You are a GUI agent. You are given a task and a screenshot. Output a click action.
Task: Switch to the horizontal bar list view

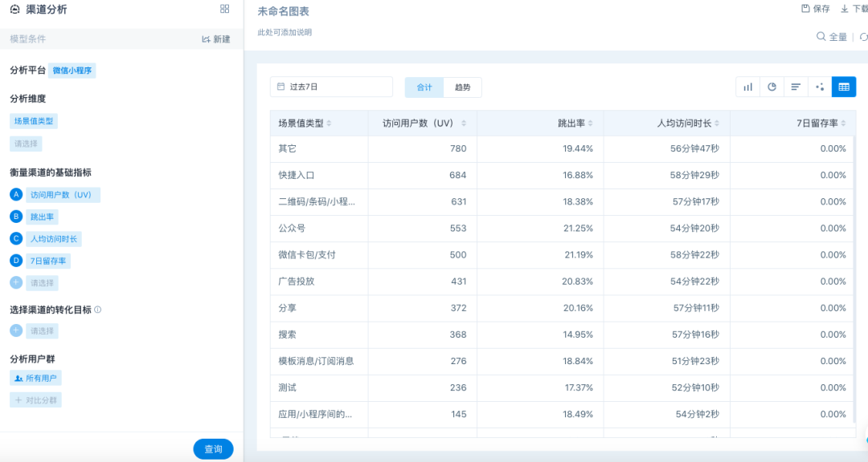[796, 87]
